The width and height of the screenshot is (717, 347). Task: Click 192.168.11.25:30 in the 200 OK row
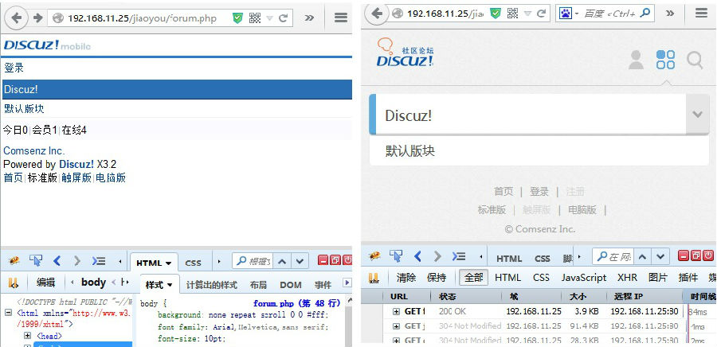645,311
